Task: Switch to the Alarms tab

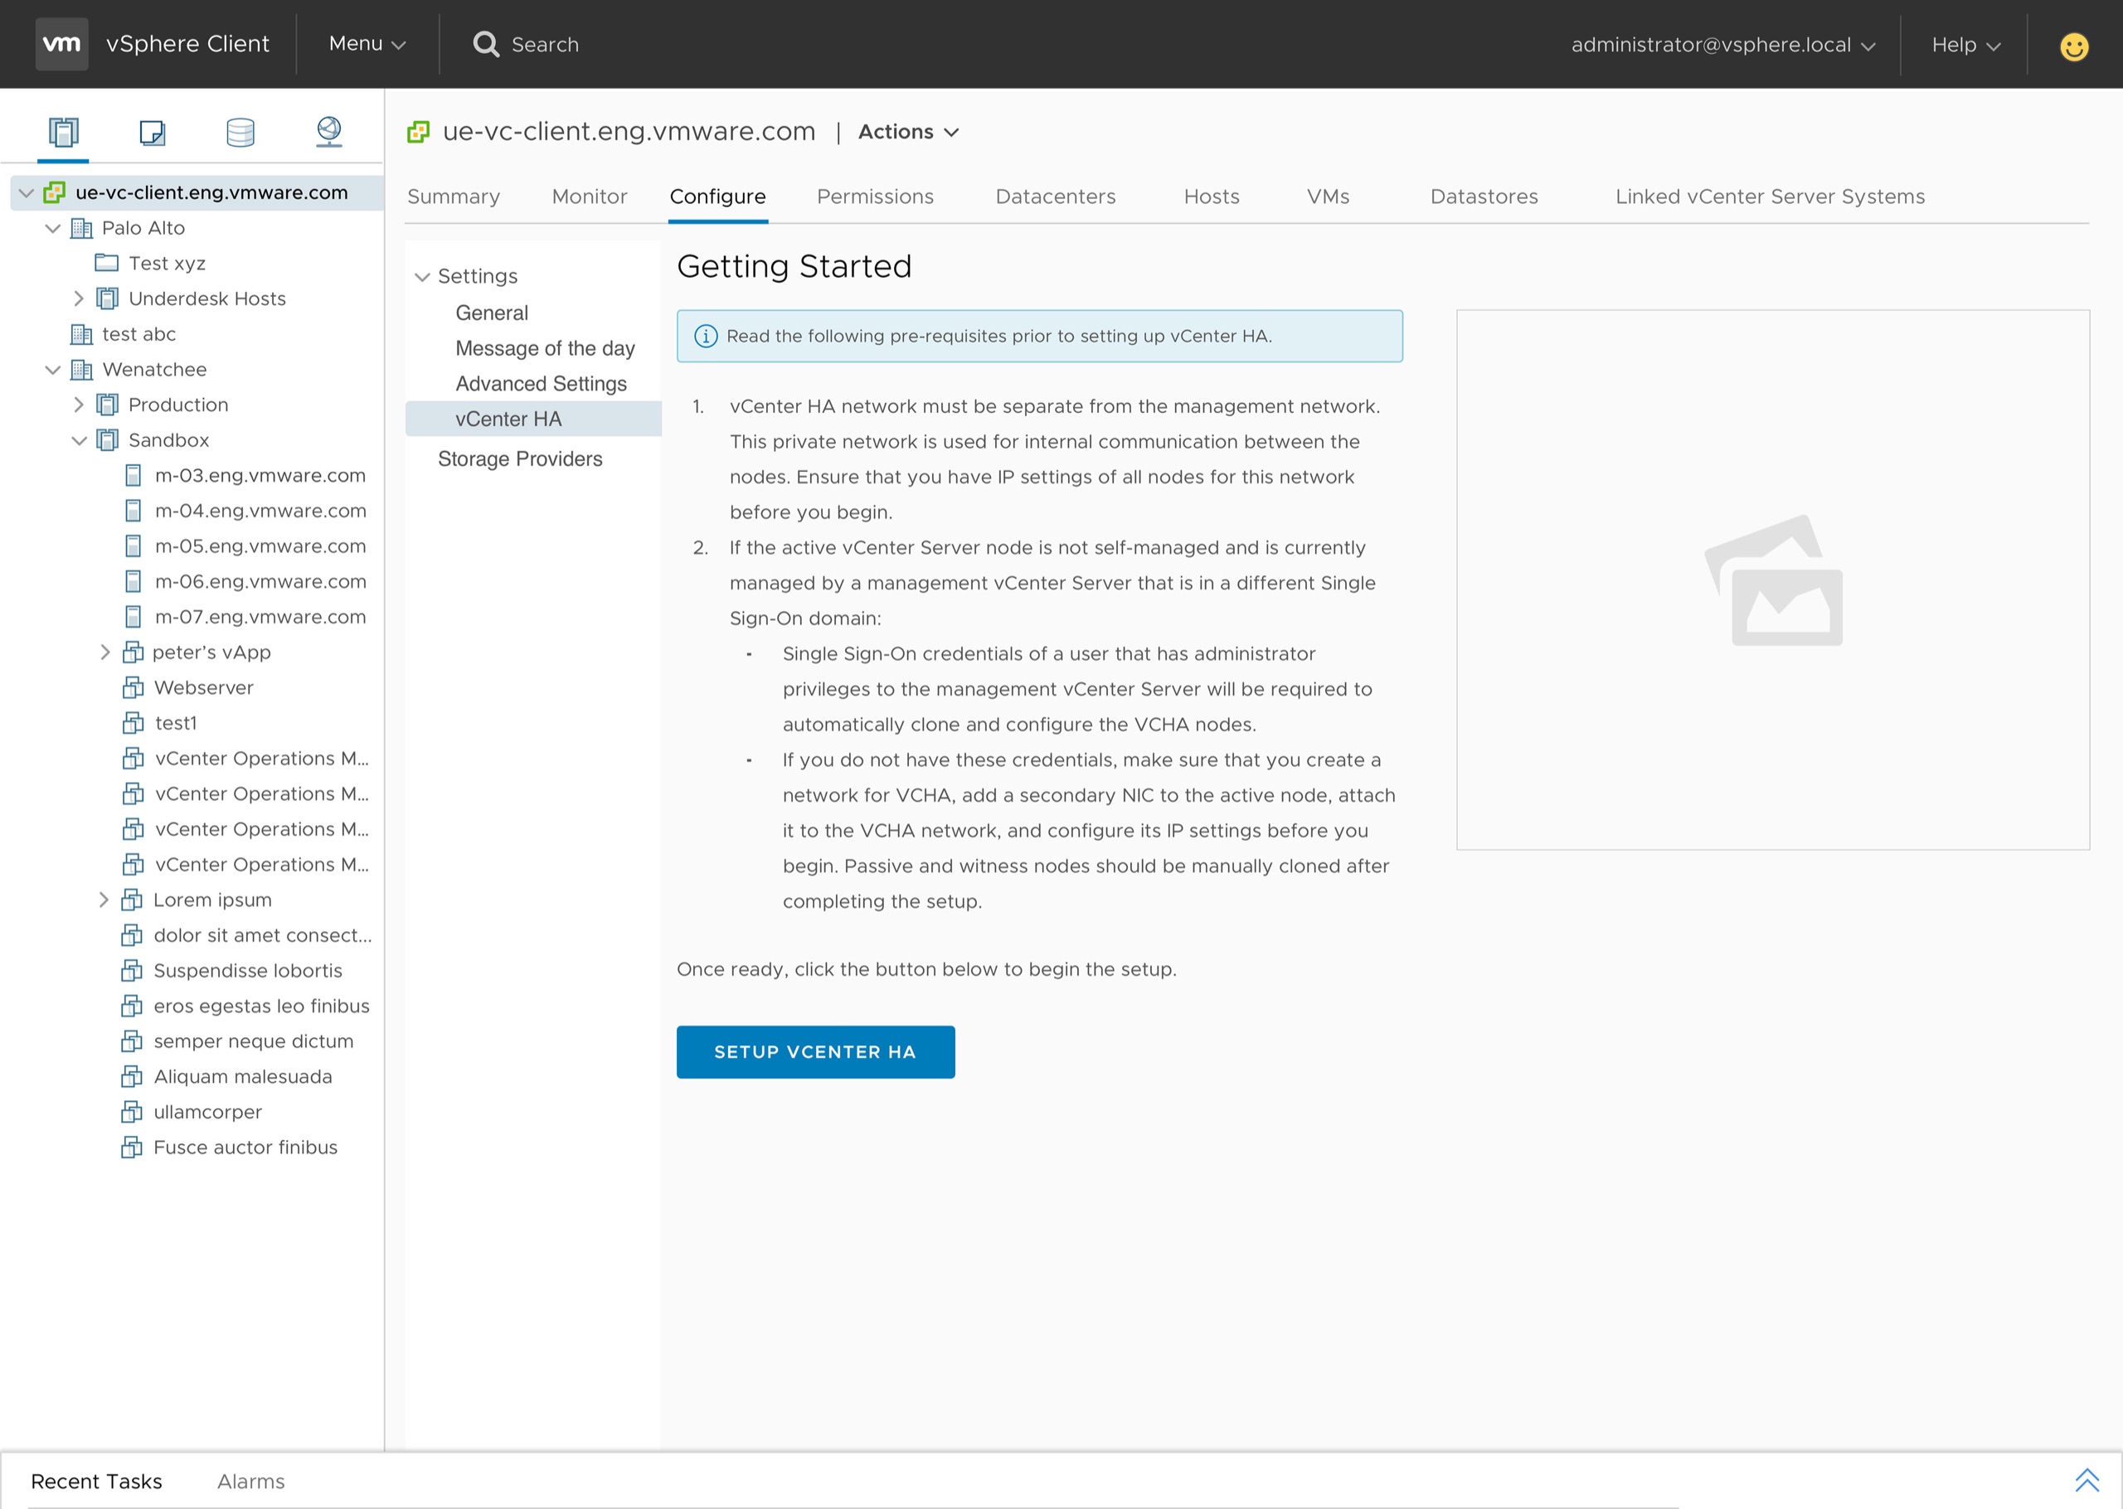Action: tap(250, 1481)
